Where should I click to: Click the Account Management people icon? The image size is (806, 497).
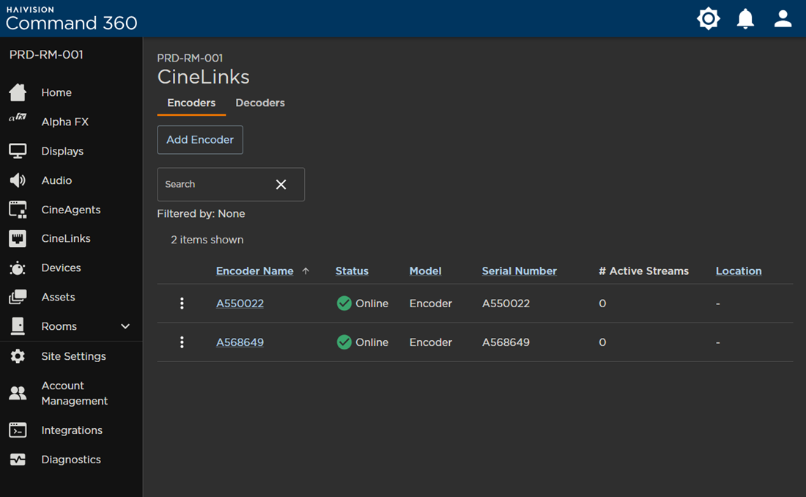pos(18,393)
